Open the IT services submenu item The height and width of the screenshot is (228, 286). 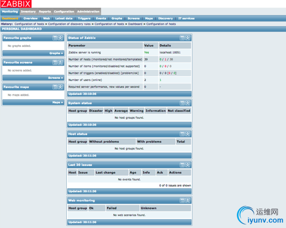186,19
